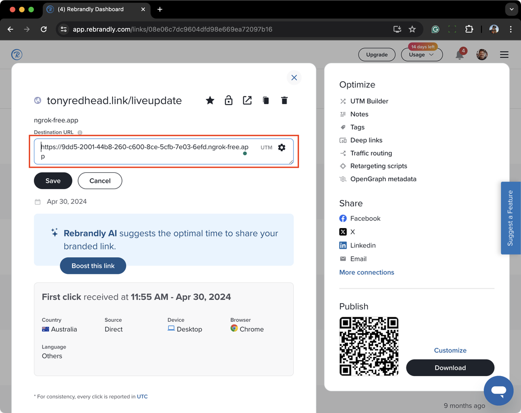Viewport: 521px width, 413px height.
Task: Open destination URL settings gear icon
Action: click(282, 147)
